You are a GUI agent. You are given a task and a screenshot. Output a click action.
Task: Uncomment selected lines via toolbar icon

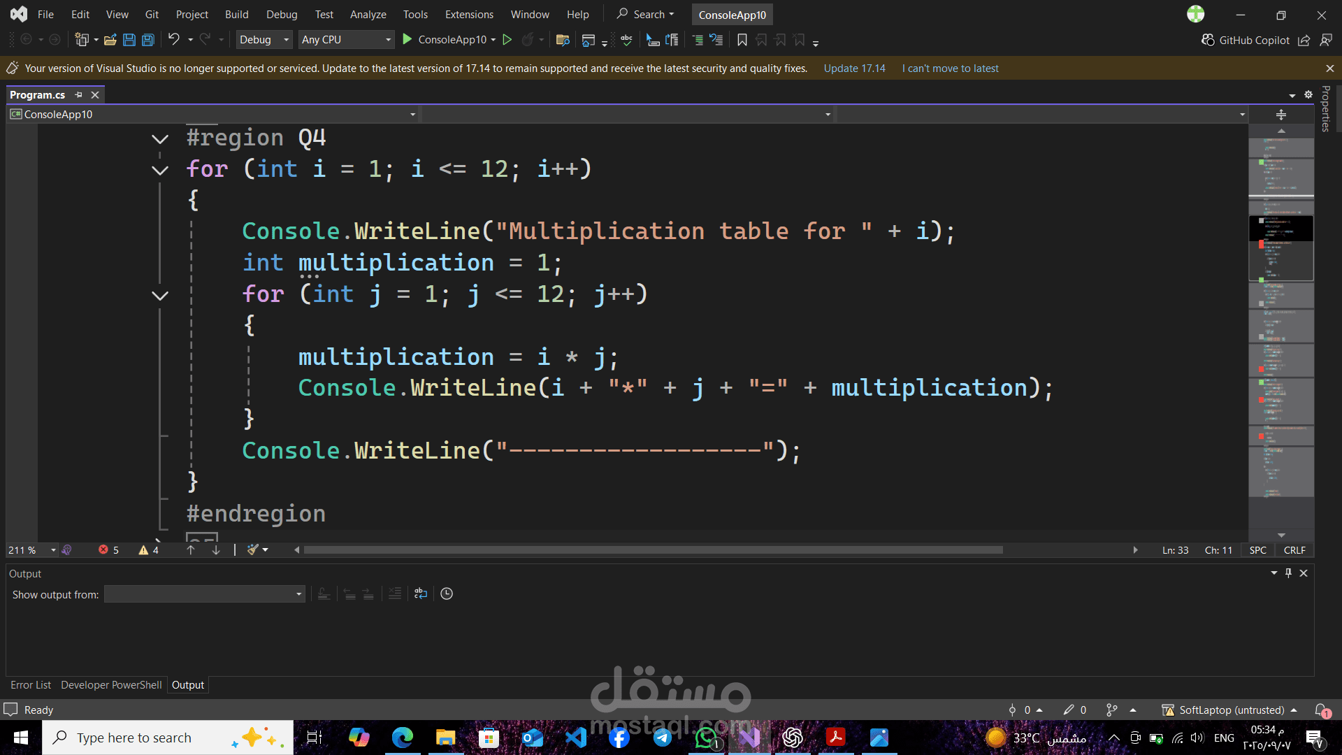pyautogui.click(x=716, y=40)
